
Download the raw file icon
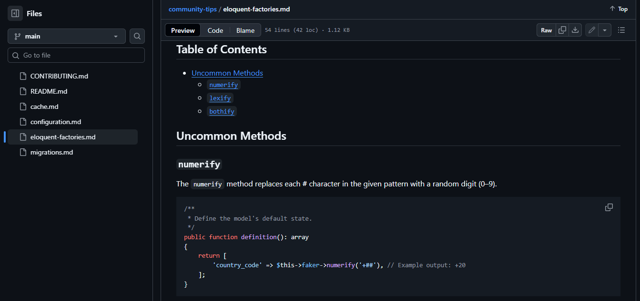click(575, 30)
